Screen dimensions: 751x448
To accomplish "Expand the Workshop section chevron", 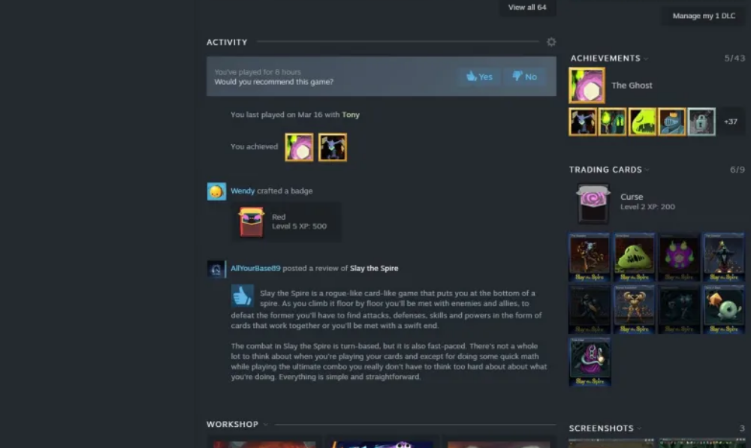I will 265,425.
